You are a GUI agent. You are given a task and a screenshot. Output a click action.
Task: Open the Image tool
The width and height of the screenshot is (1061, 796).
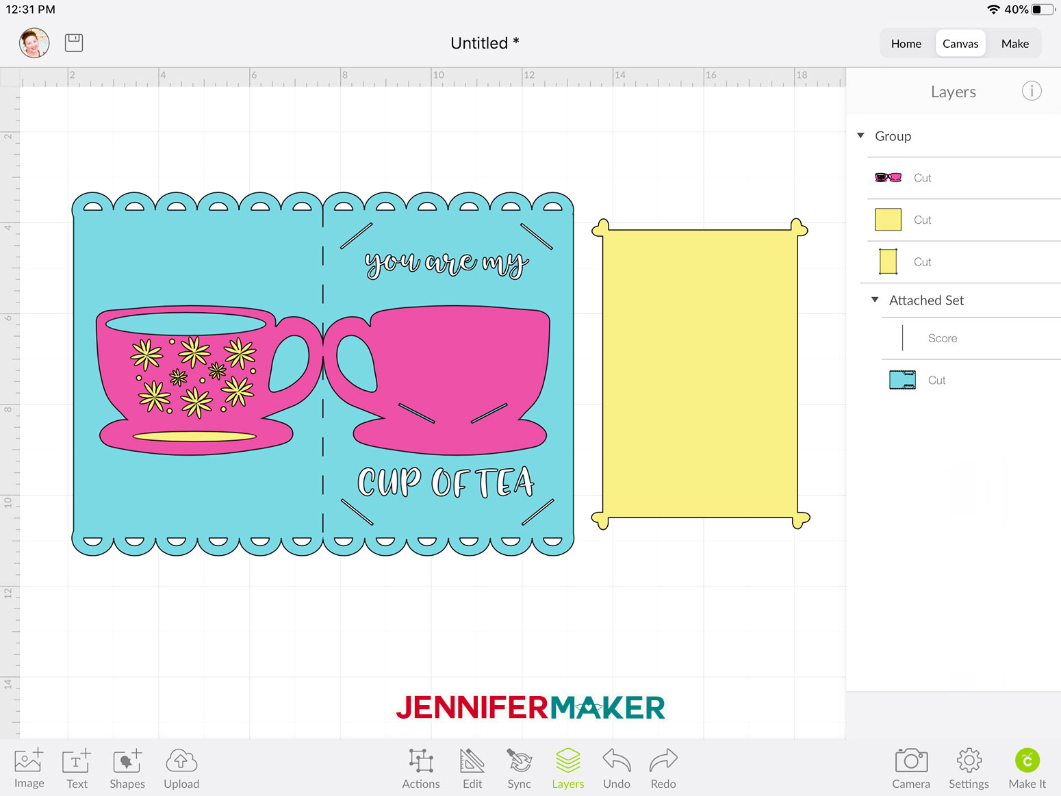coord(29,768)
